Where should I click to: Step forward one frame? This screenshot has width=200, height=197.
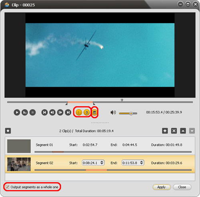click(x=60, y=112)
